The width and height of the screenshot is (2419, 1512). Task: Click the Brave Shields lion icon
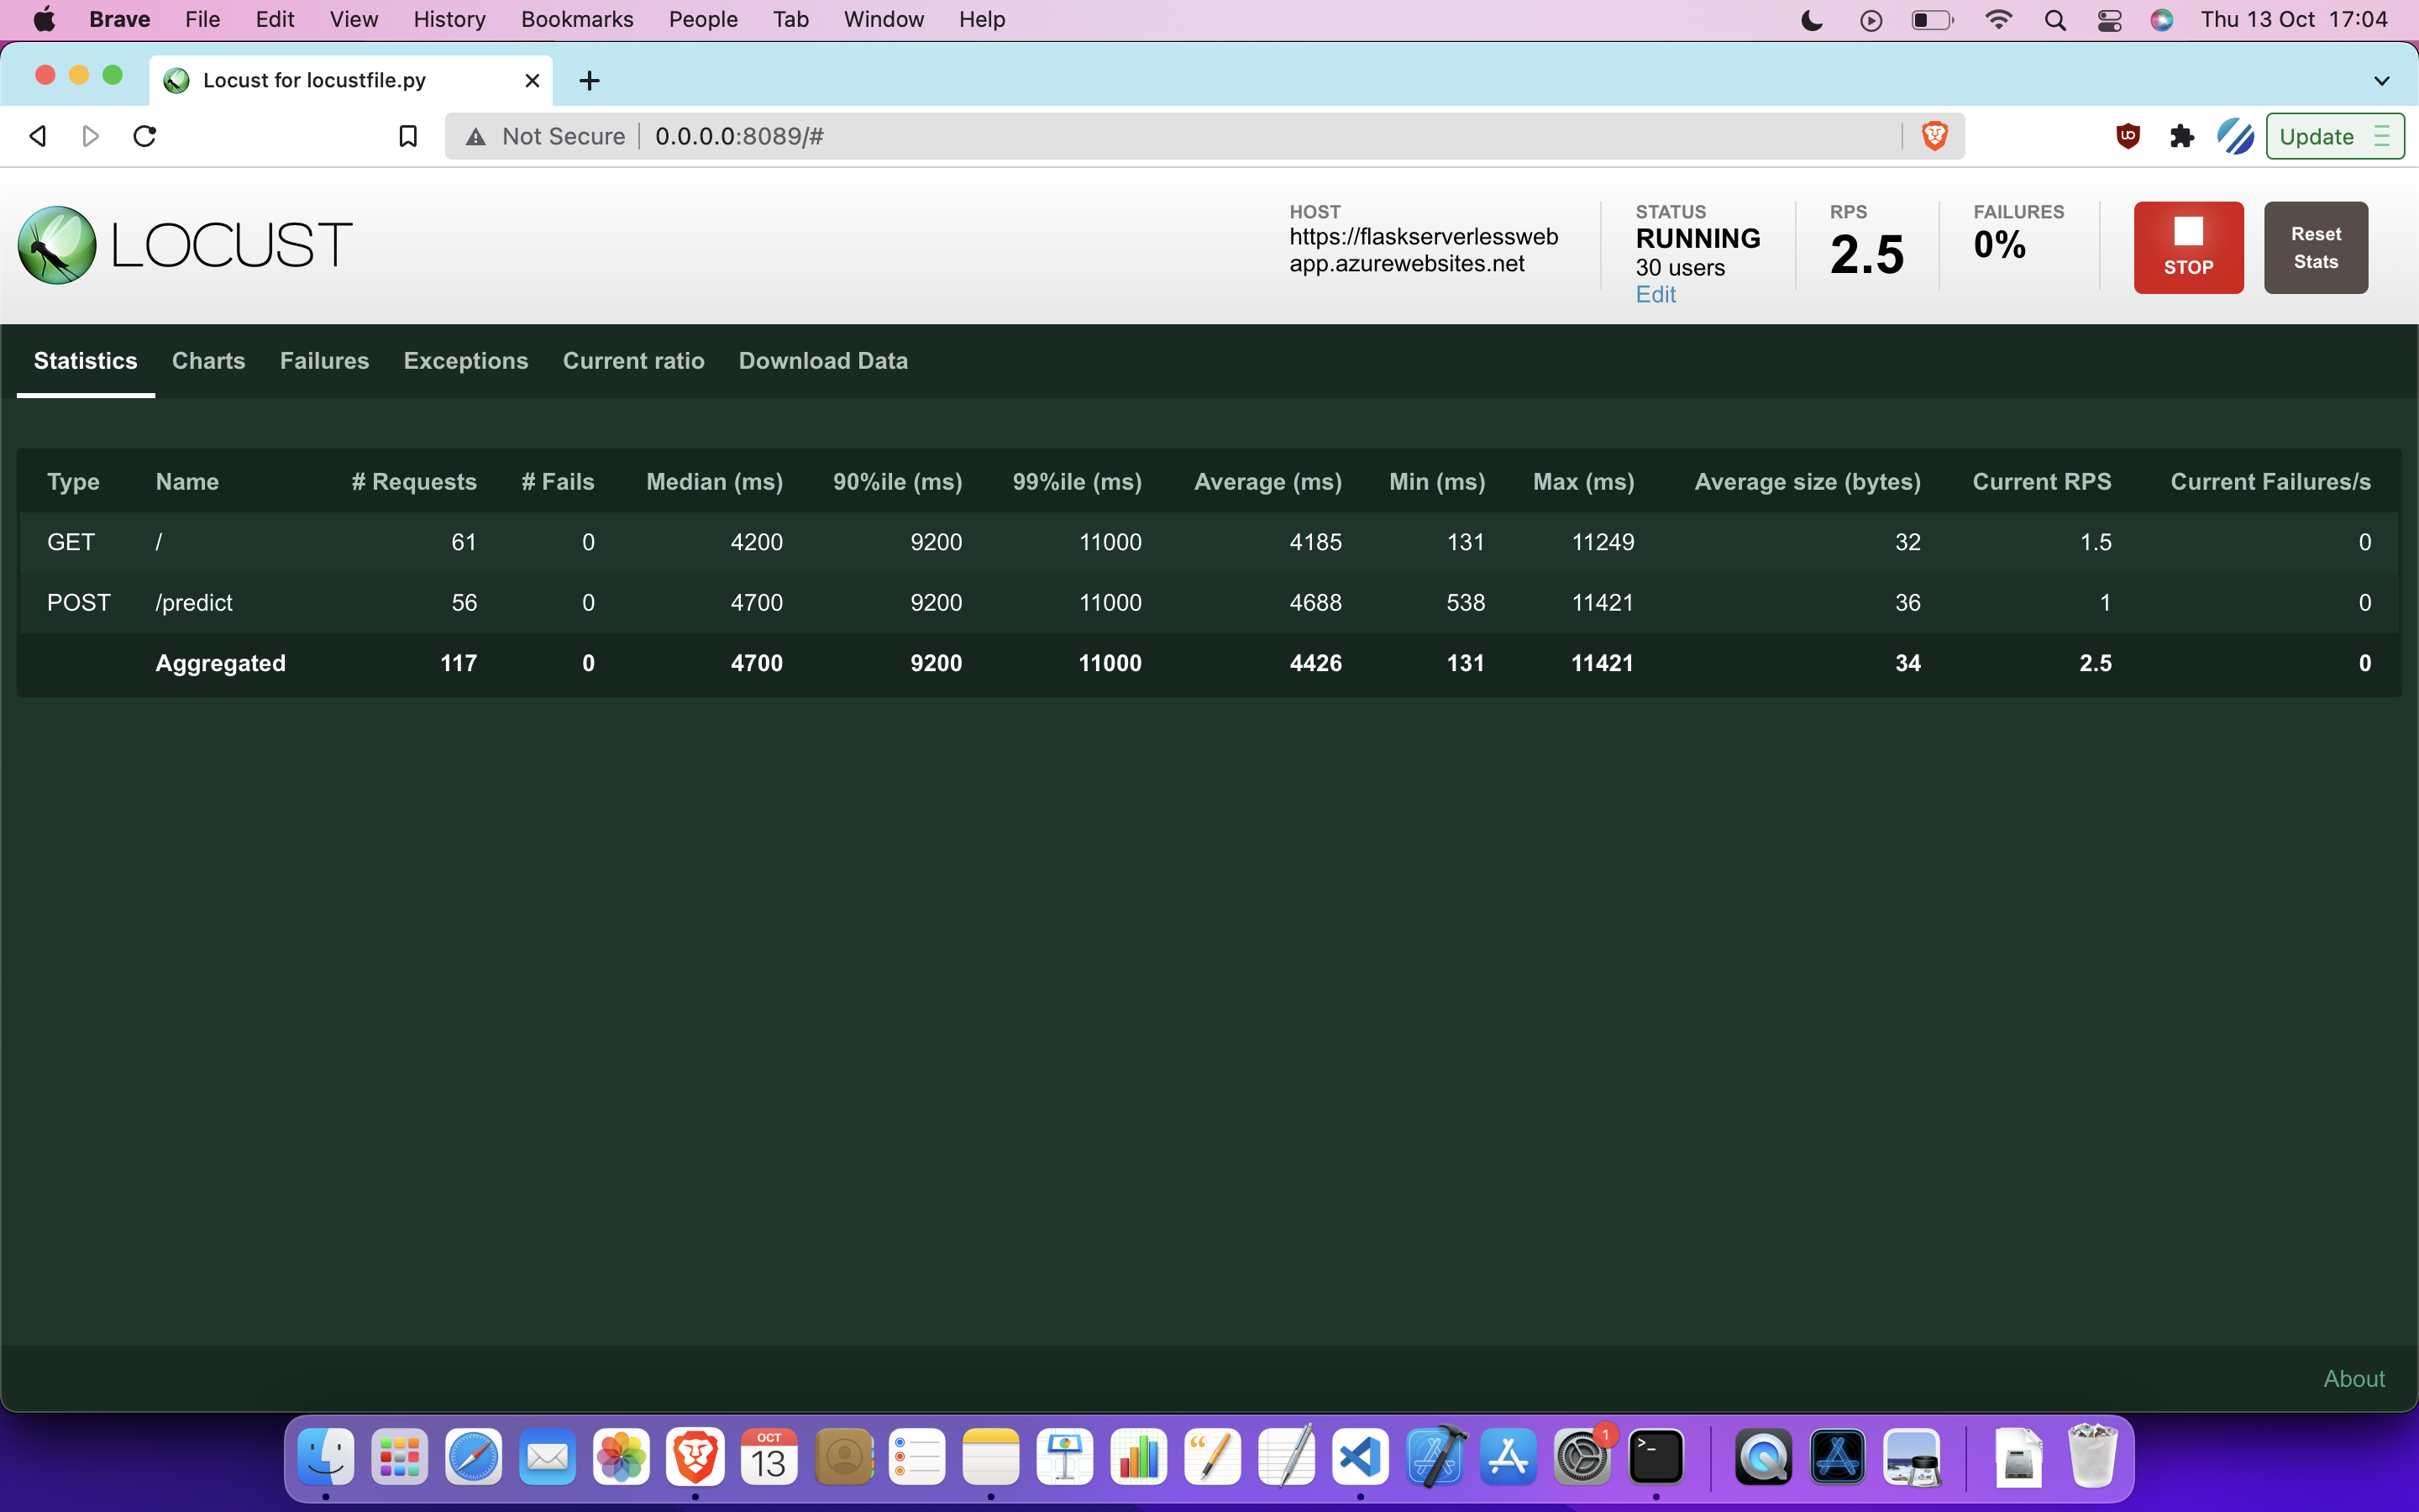click(1934, 136)
